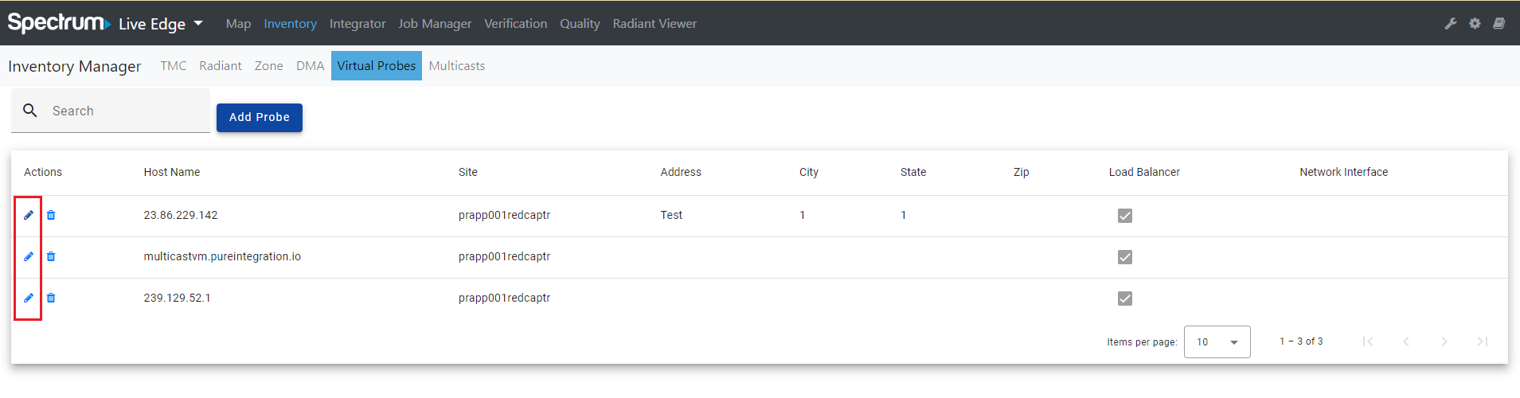Select host name 239.129.52.1
Image resolution: width=1520 pixels, height=398 pixels.
click(177, 298)
